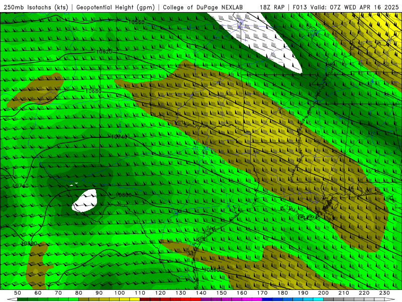Image resolution: width=402 pixels, height=302 pixels.
Task: Pick the bright yellow swatch left of 110
Action: click(135, 299)
